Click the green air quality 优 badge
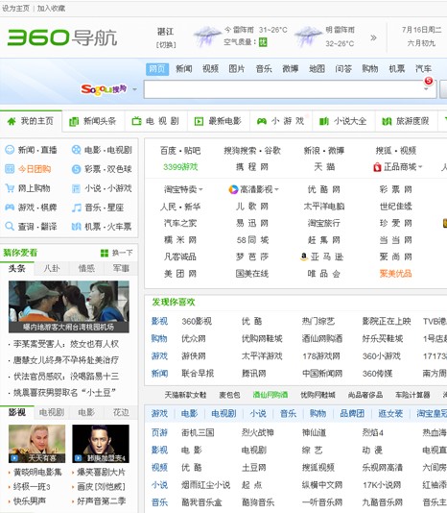Viewport: 447px width, 513px height. 263,42
